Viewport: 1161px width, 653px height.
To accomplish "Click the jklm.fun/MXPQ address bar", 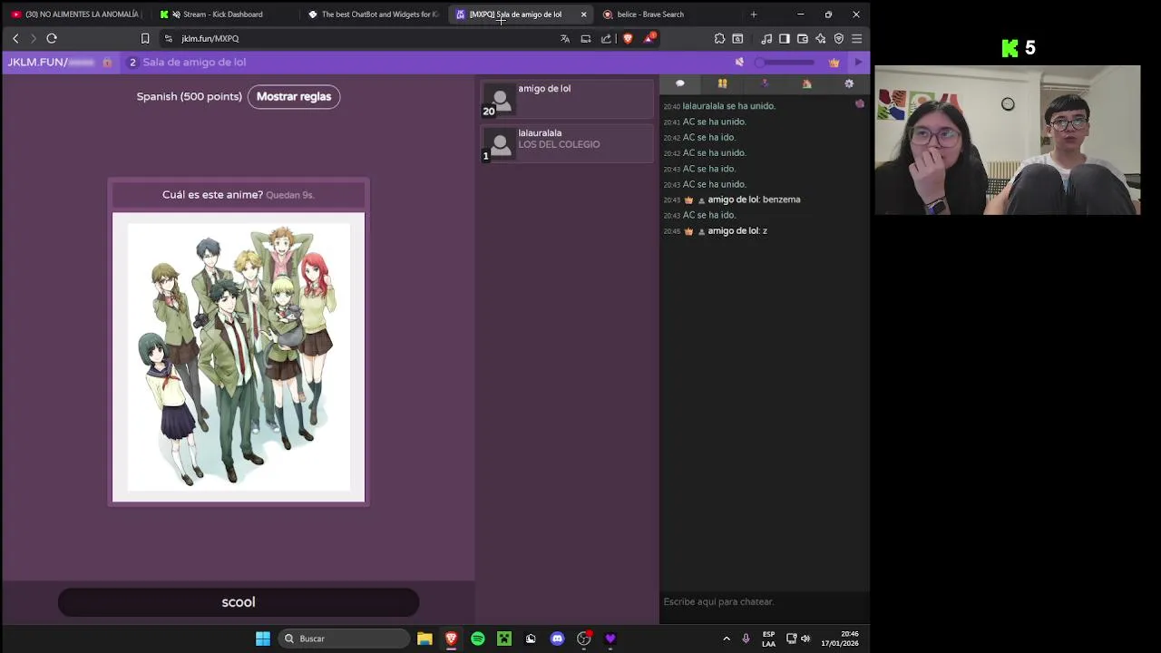I will [363, 38].
